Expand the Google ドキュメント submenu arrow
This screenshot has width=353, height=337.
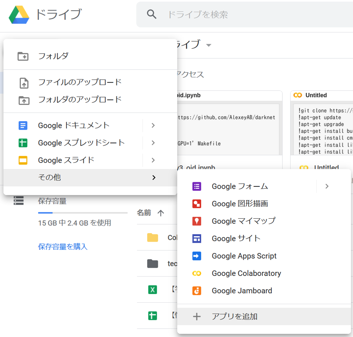pos(153,125)
